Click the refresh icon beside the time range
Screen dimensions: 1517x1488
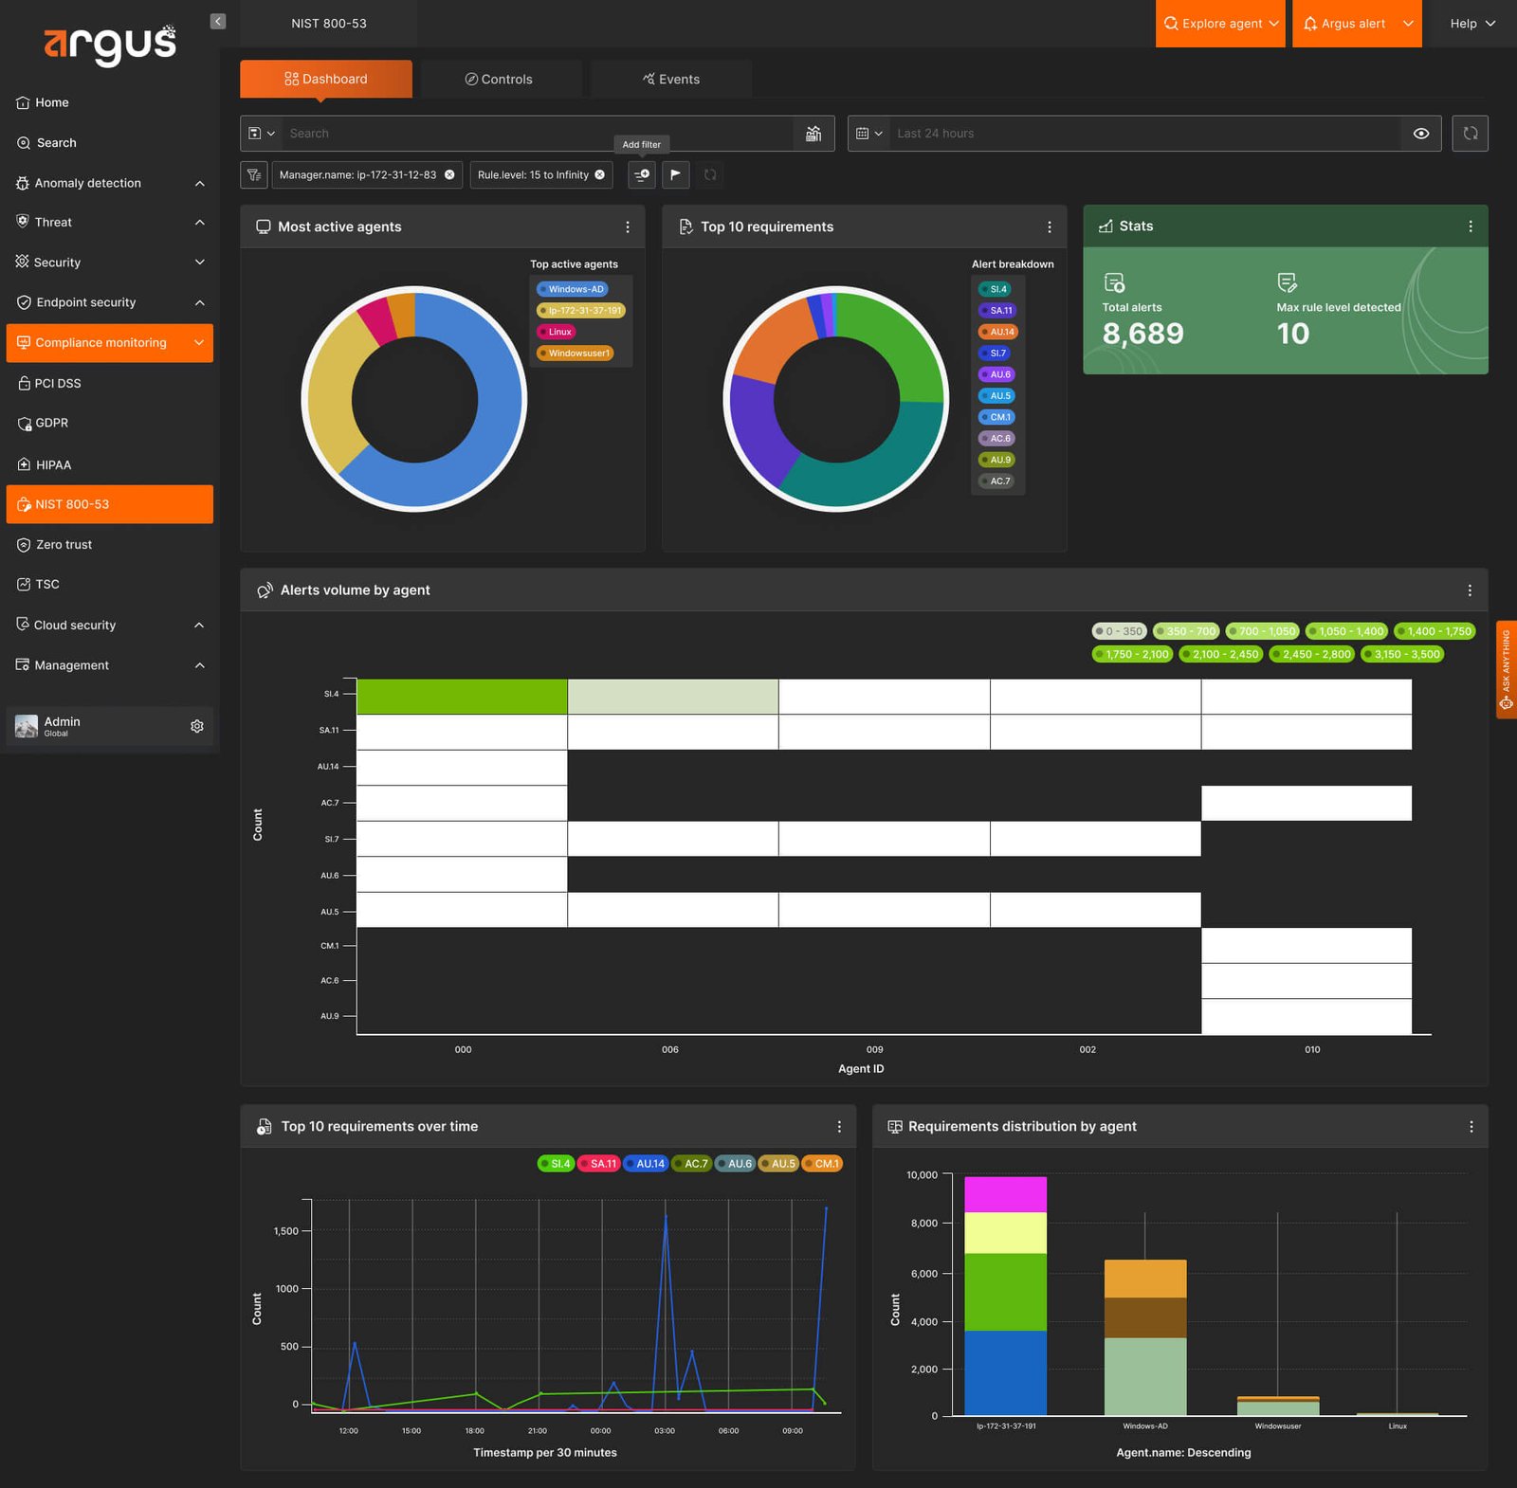[1470, 134]
